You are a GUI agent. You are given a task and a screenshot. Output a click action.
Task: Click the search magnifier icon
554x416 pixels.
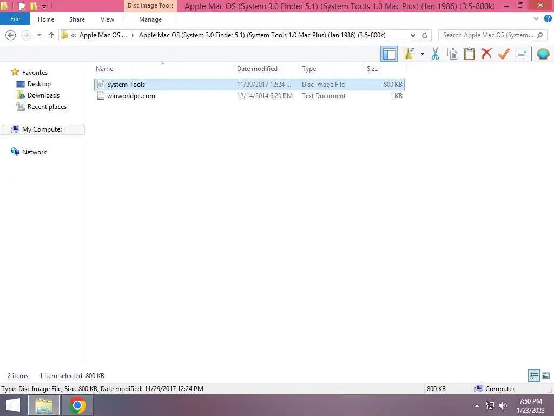coord(539,35)
